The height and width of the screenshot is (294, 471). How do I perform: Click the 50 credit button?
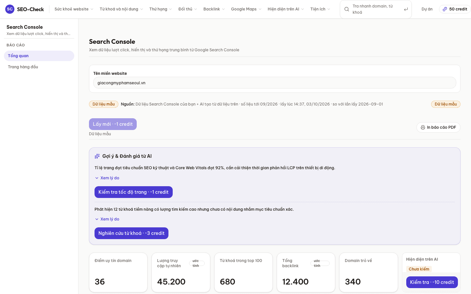455,9
